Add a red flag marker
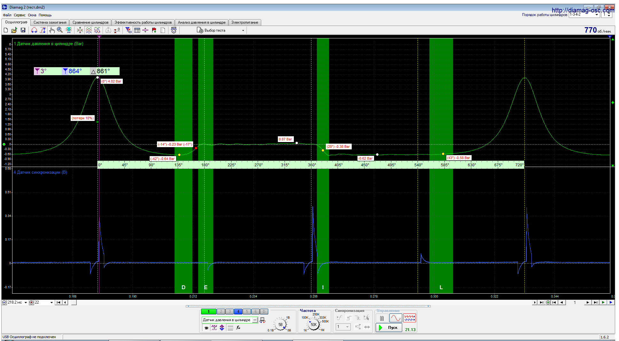Viewport: 619px width, 341px height. point(154,30)
